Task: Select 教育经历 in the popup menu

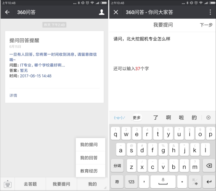Action: click(x=90, y=171)
